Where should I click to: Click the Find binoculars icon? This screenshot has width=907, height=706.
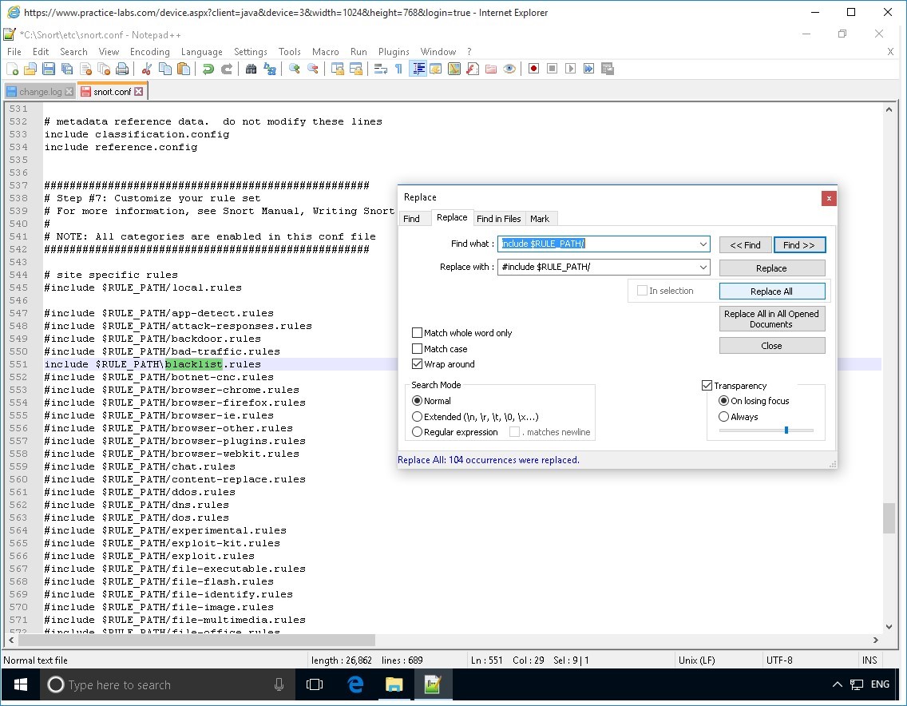click(x=251, y=69)
